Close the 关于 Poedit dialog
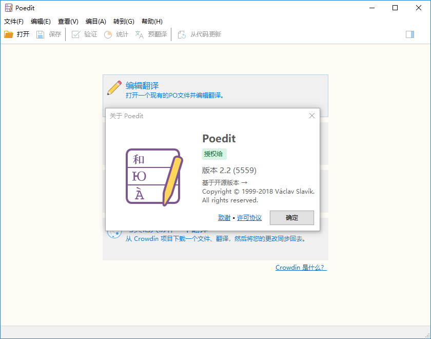Image resolution: width=431 pixels, height=339 pixels. coord(312,116)
